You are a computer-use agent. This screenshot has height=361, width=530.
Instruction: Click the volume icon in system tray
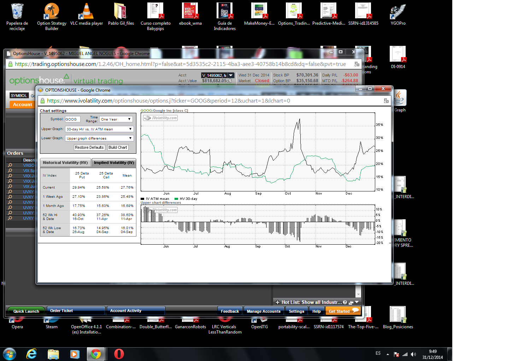click(x=413, y=354)
